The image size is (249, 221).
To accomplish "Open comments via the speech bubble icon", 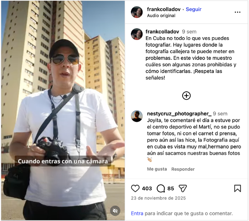I will (161, 189).
